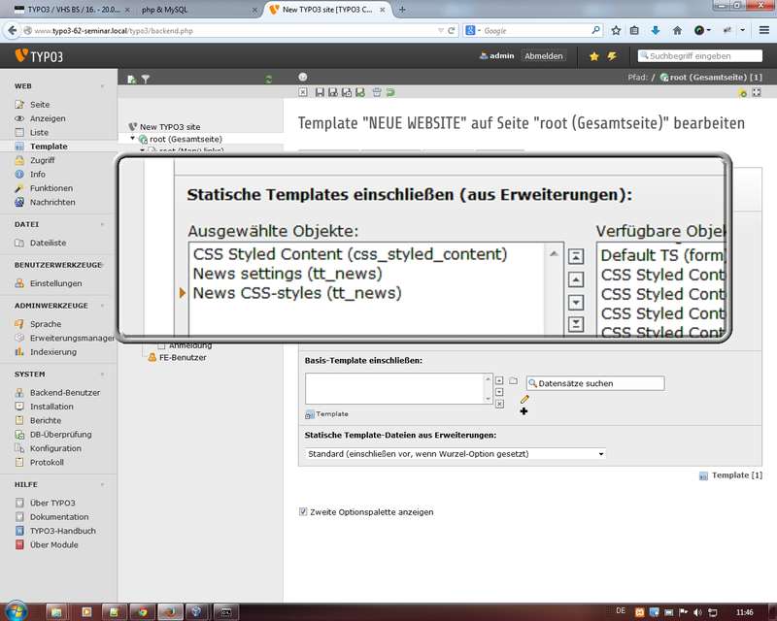Collapse the BENUTZERWERKZEUGE module group
Screen dimensions: 777x621
tap(103, 265)
